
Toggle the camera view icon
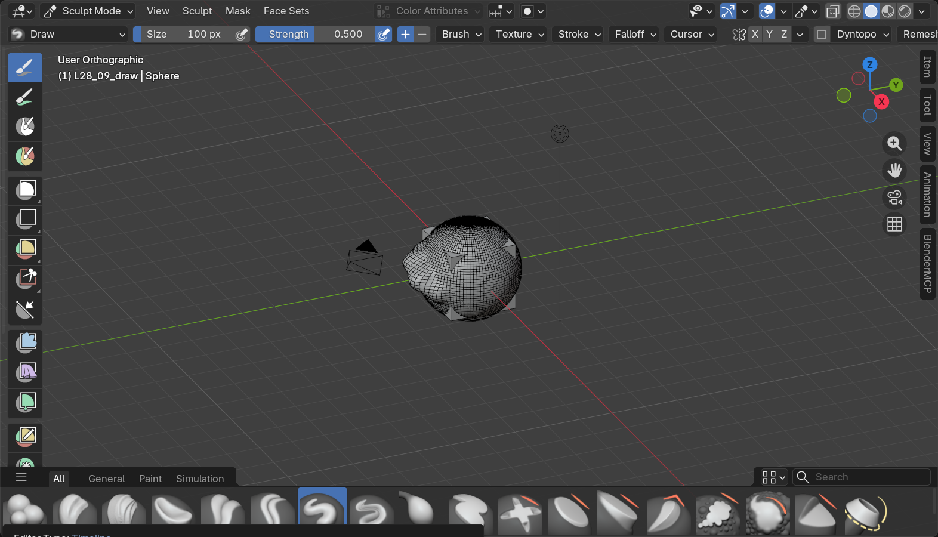pyautogui.click(x=894, y=197)
